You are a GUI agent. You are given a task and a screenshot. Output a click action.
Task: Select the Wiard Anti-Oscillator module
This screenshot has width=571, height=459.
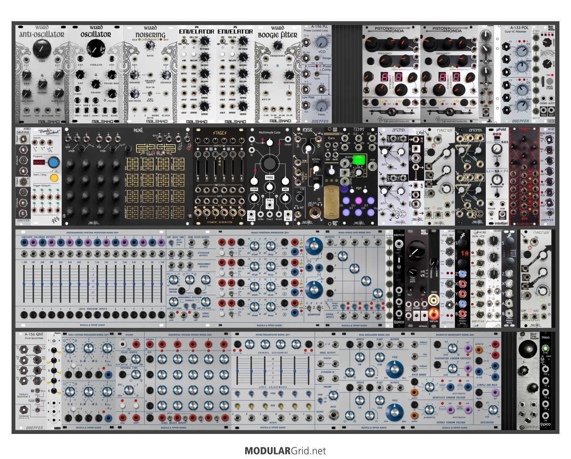click(x=42, y=74)
